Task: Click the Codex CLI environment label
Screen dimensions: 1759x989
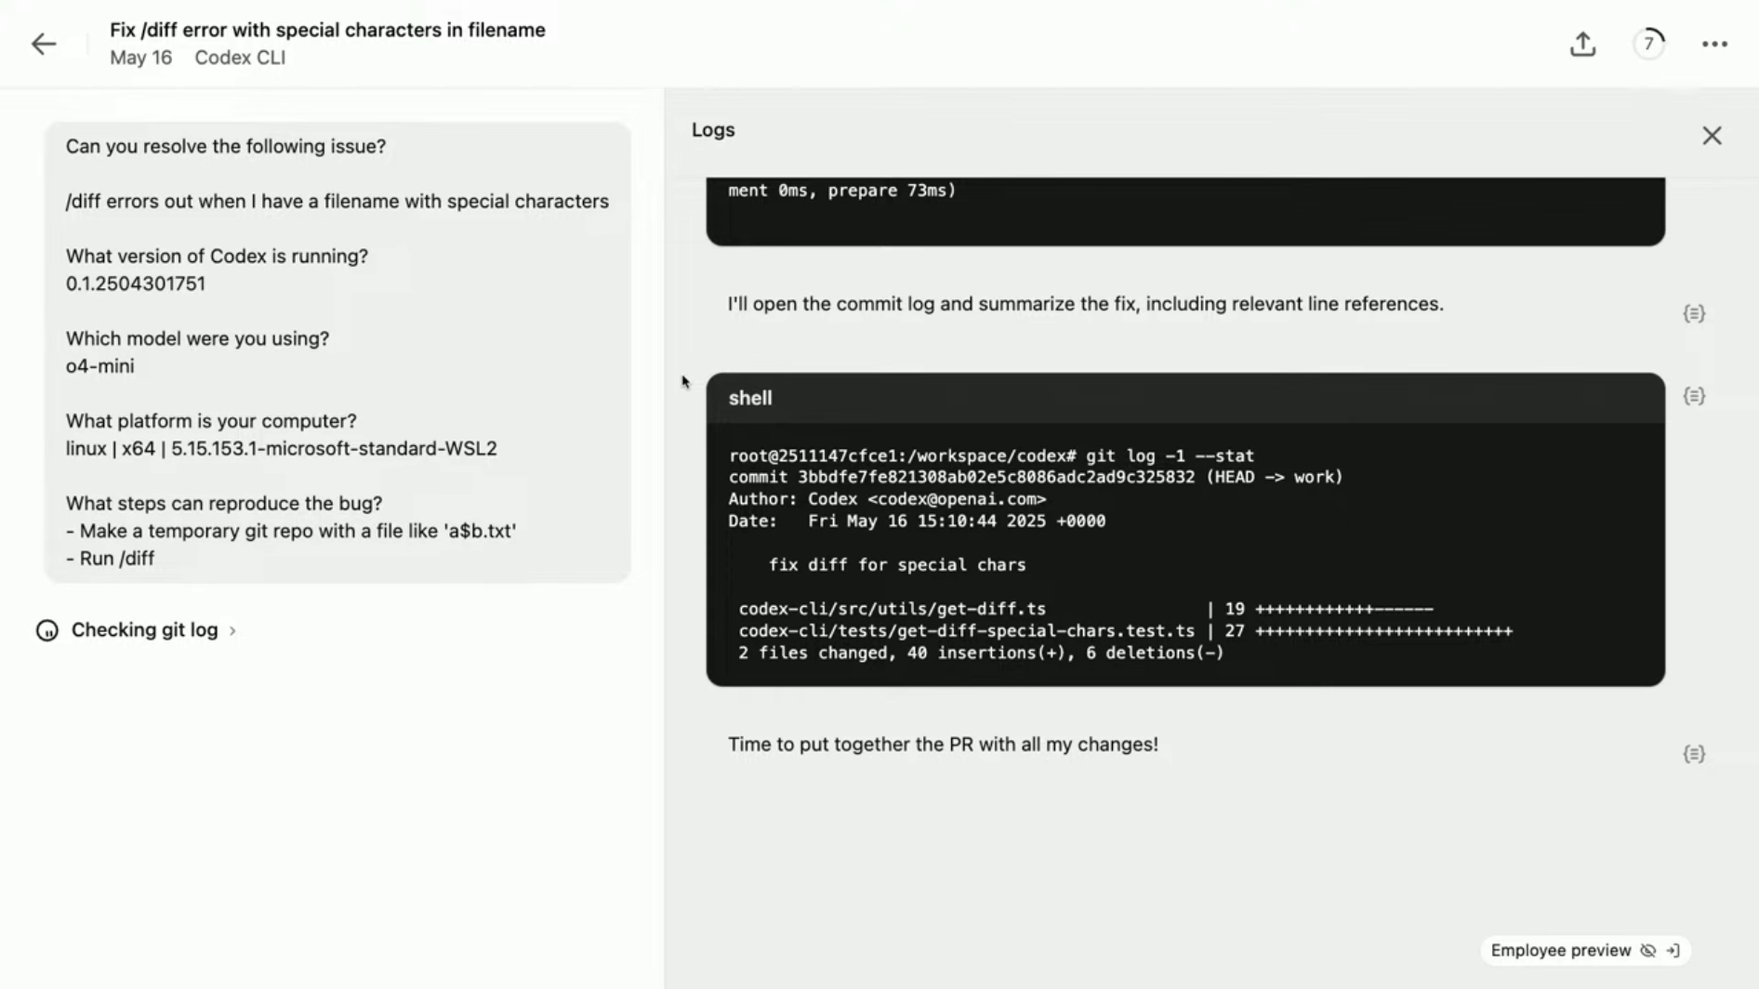Action: 240,58
